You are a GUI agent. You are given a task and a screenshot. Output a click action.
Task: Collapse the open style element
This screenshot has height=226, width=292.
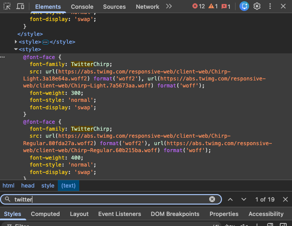[x=16, y=49]
